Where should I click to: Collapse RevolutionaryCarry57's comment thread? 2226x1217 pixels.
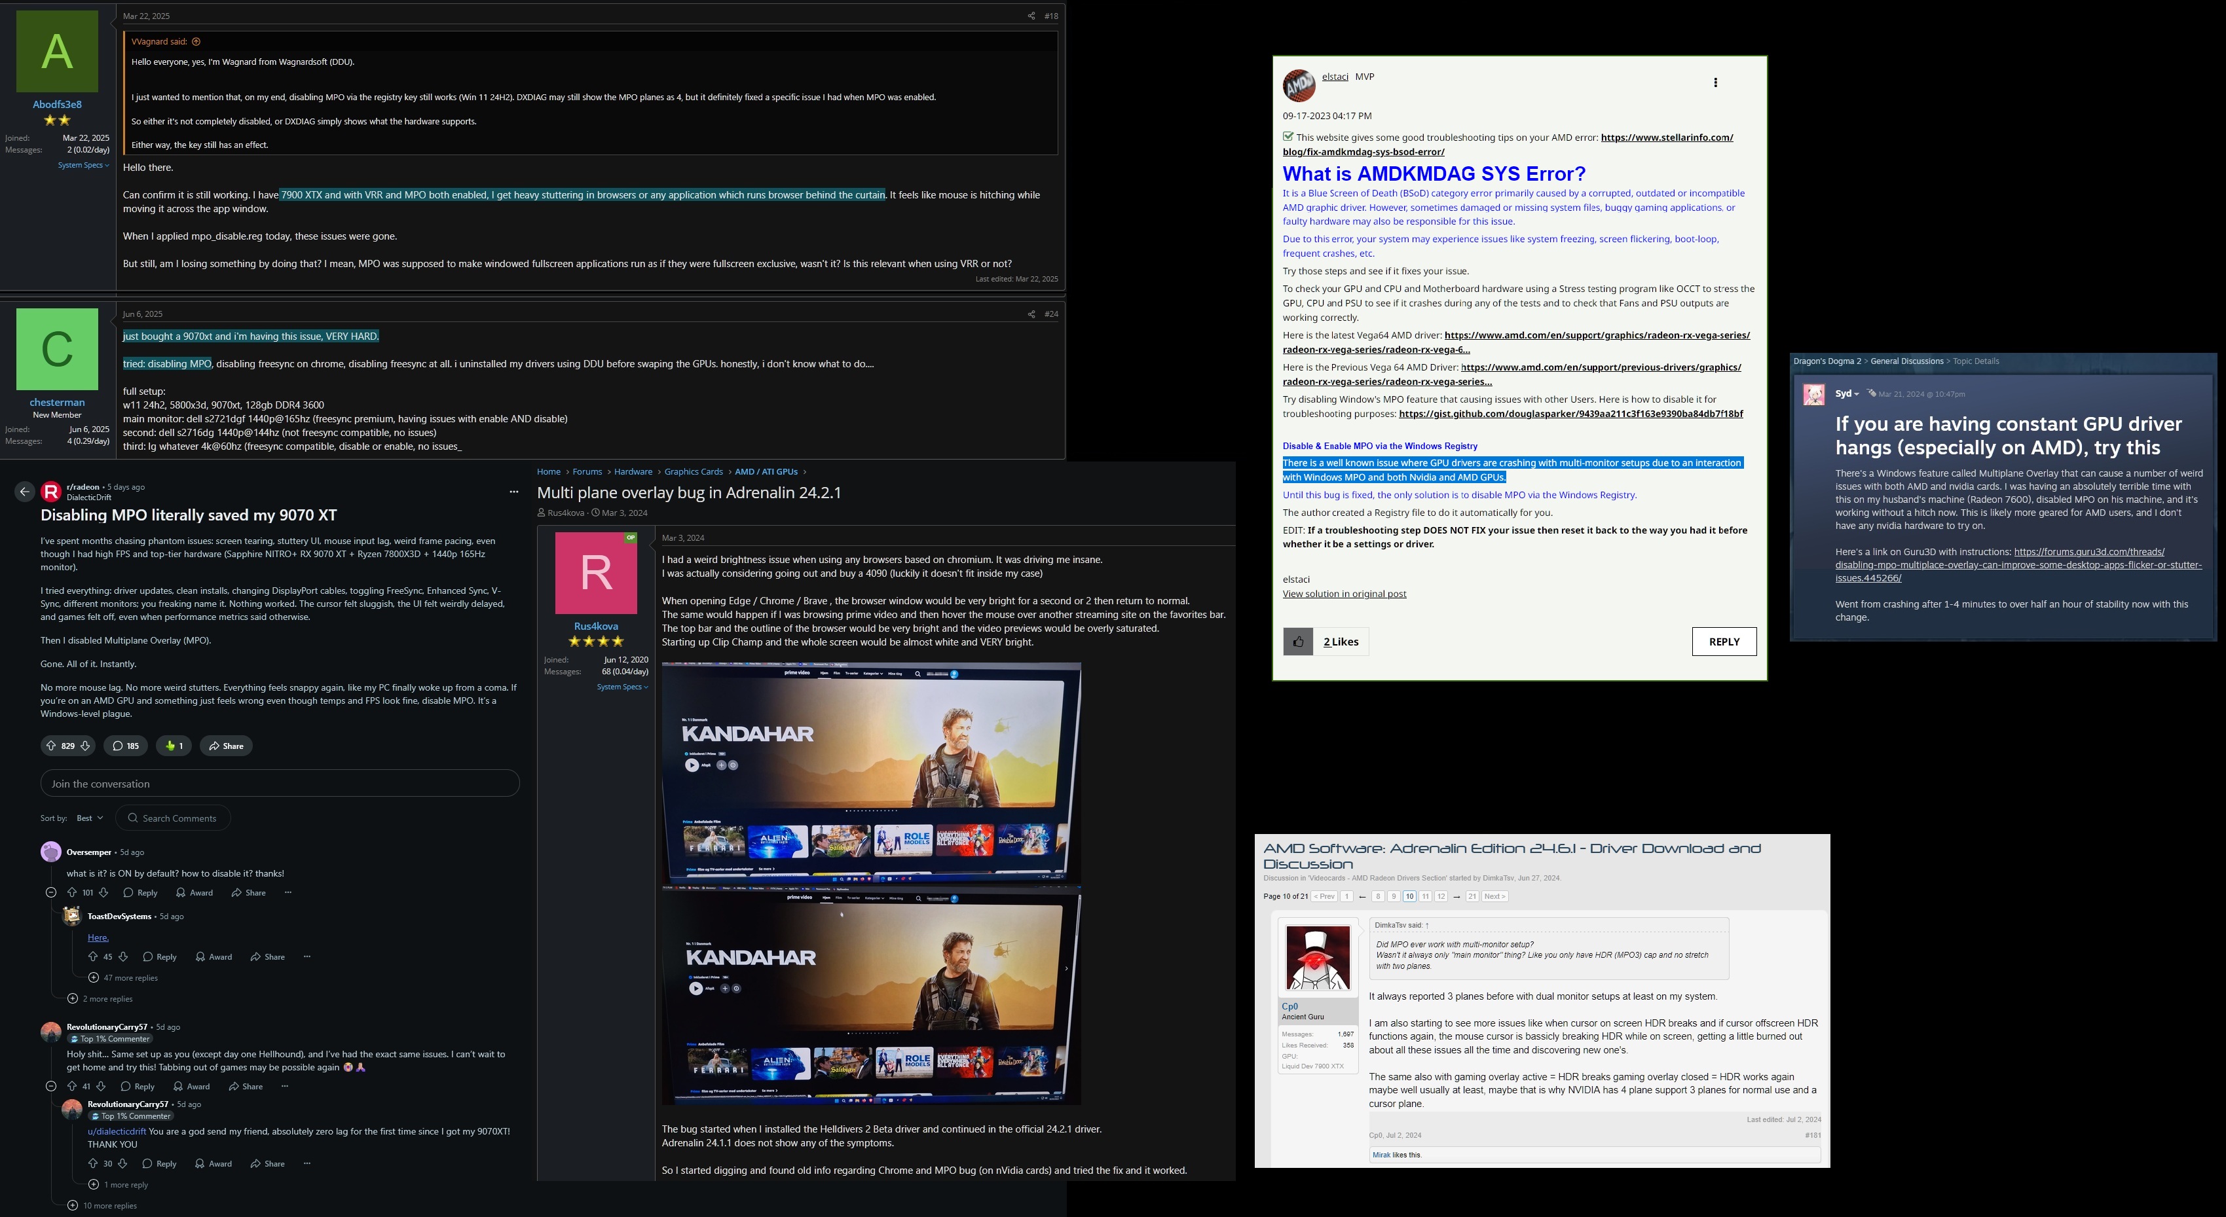(x=51, y=1085)
